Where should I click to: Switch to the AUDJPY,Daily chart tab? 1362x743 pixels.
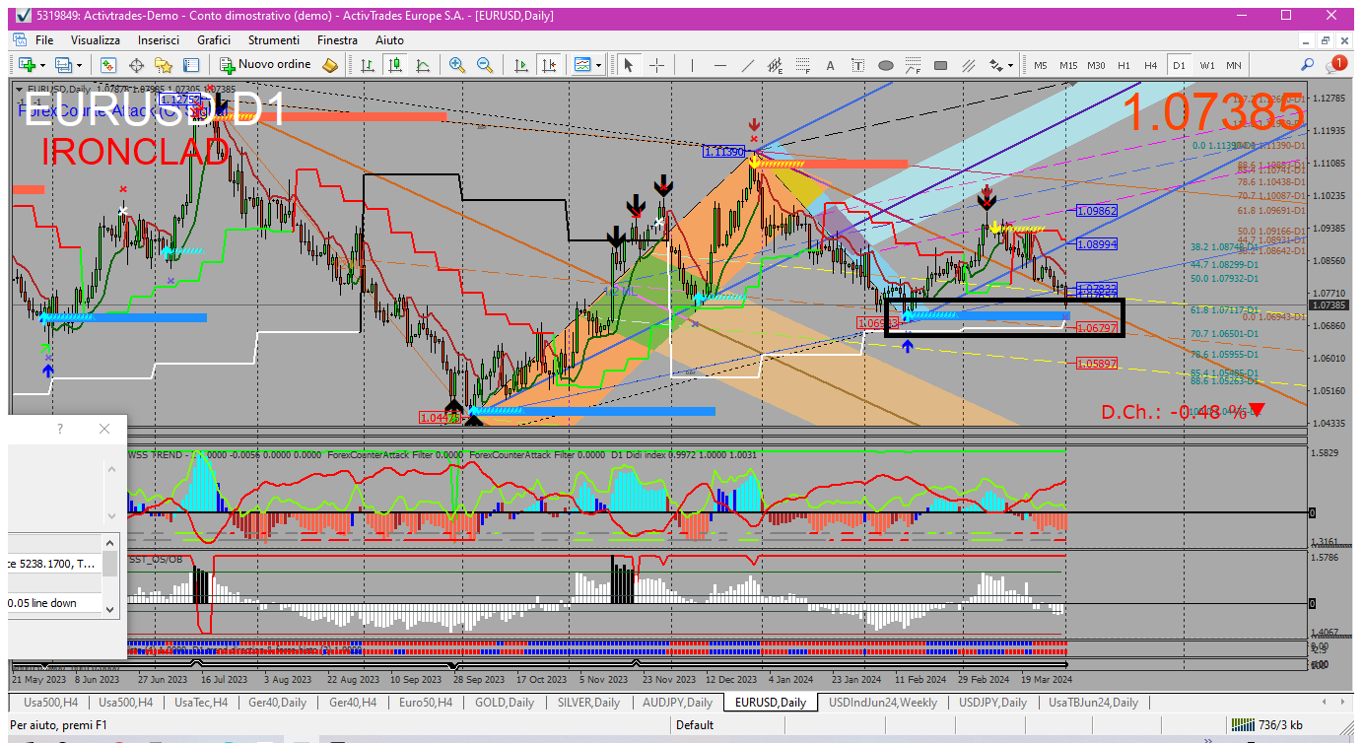click(677, 703)
